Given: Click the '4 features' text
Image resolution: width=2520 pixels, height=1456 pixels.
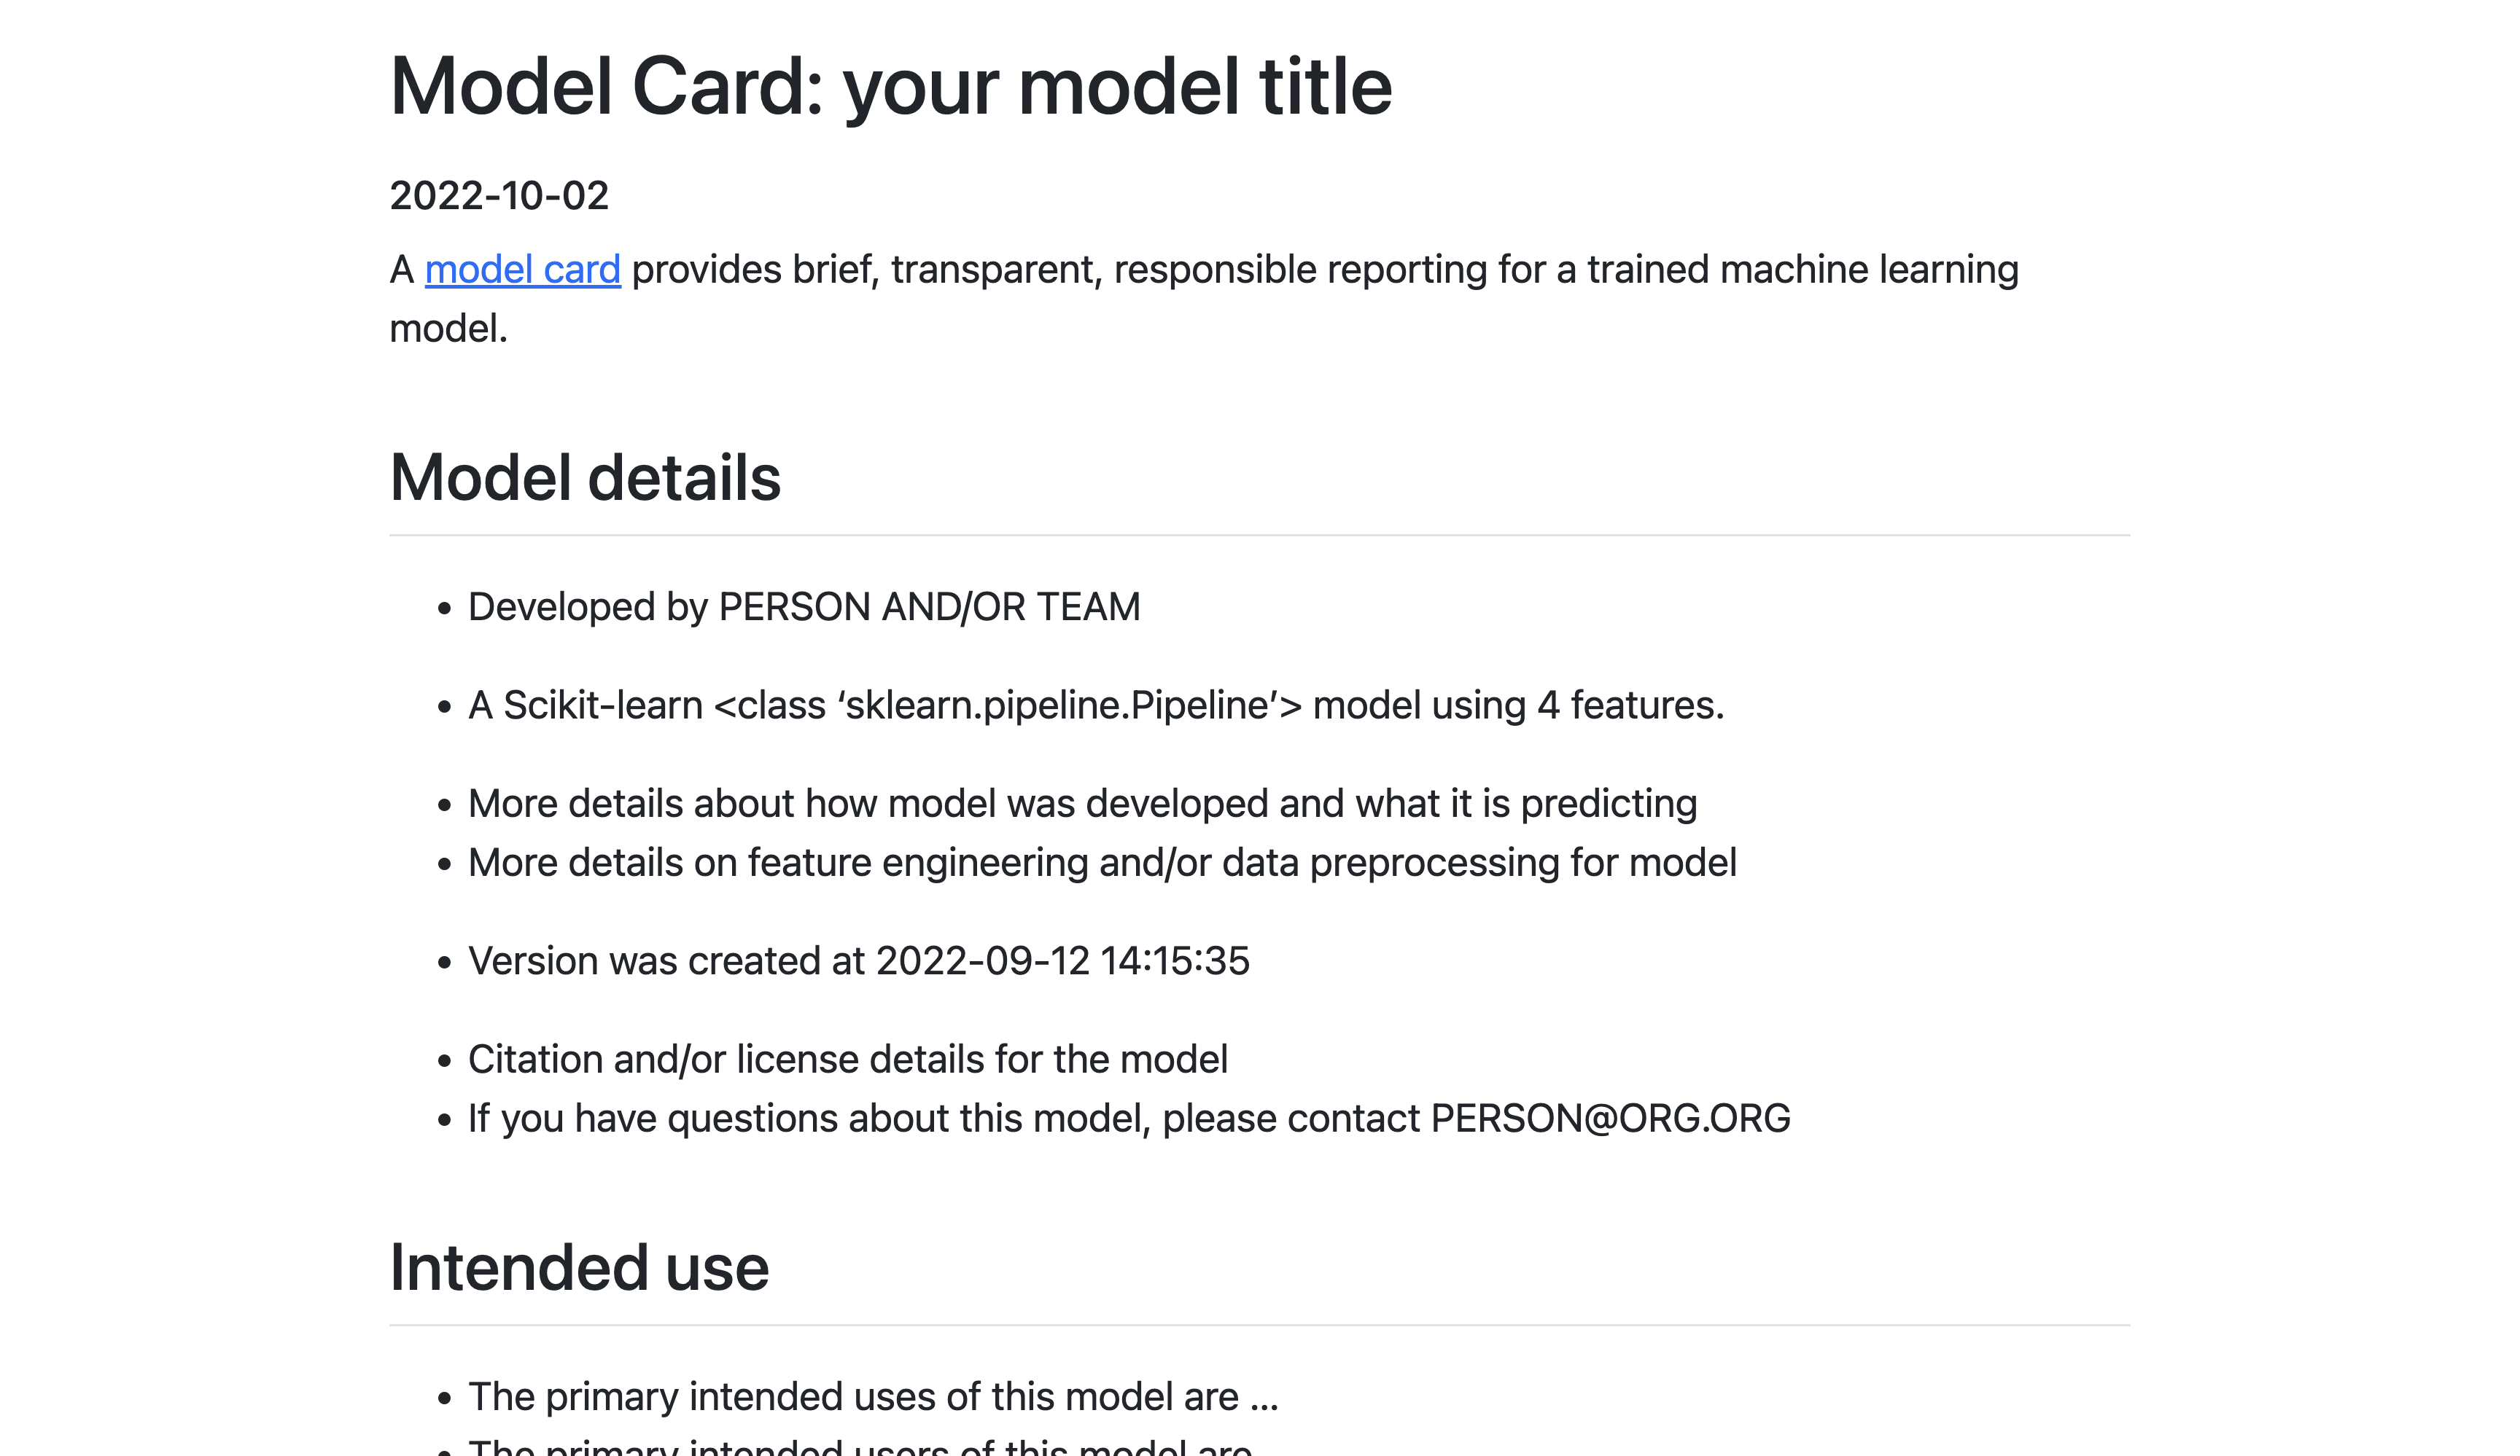Looking at the screenshot, I should pyautogui.click(x=1628, y=705).
